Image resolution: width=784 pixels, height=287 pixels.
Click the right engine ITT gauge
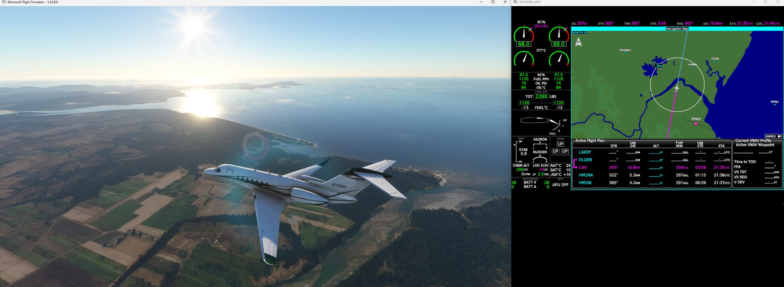tap(559, 59)
